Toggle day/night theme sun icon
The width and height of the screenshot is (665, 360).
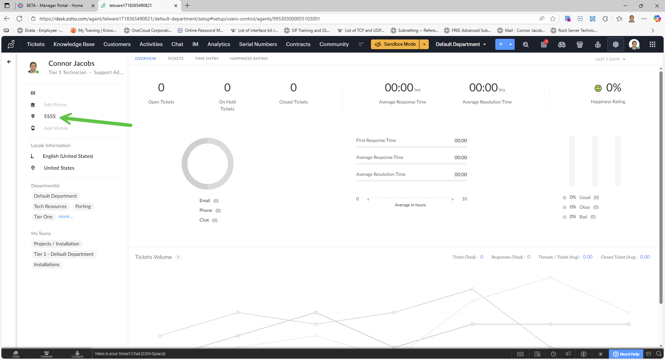tap(601, 354)
